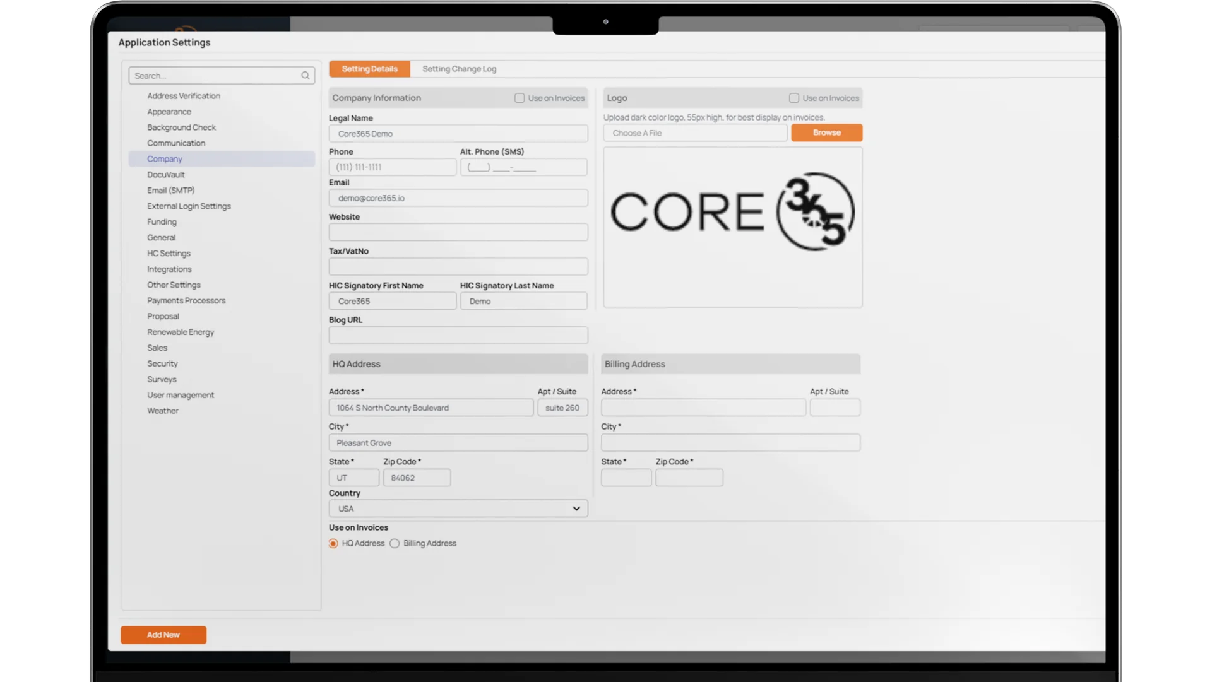Select Billing Address radio button

tap(395, 543)
